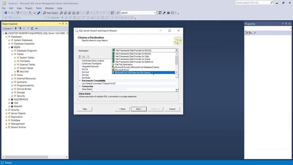Open the Connect dropdown in Object Explorer
Viewport: 293px width, 165px height.
(x=8, y=28)
